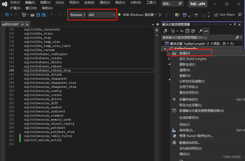Image resolution: width=245 pixels, height=161 pixels.
Task: Toggle auto-hide pin on Solution Explorer
Action: click(x=235, y=25)
